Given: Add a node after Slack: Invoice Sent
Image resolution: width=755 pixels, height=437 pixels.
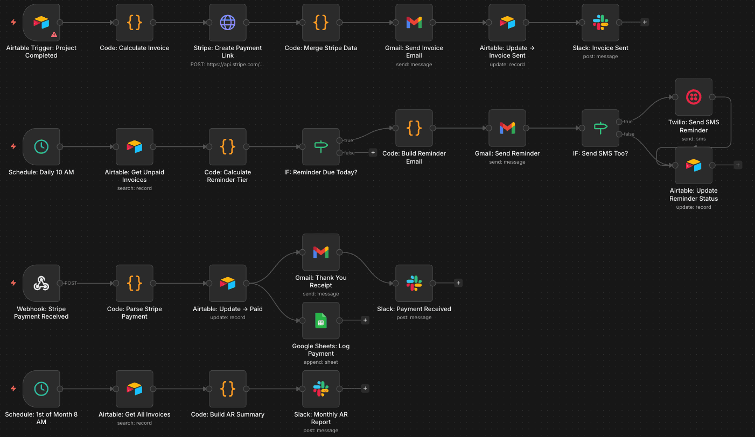Looking at the screenshot, I should 645,22.
